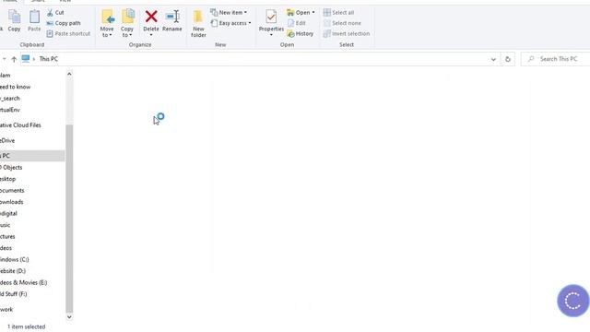590x332 pixels.
Task: Open Videos & Movies (E:) drive
Action: point(24,282)
